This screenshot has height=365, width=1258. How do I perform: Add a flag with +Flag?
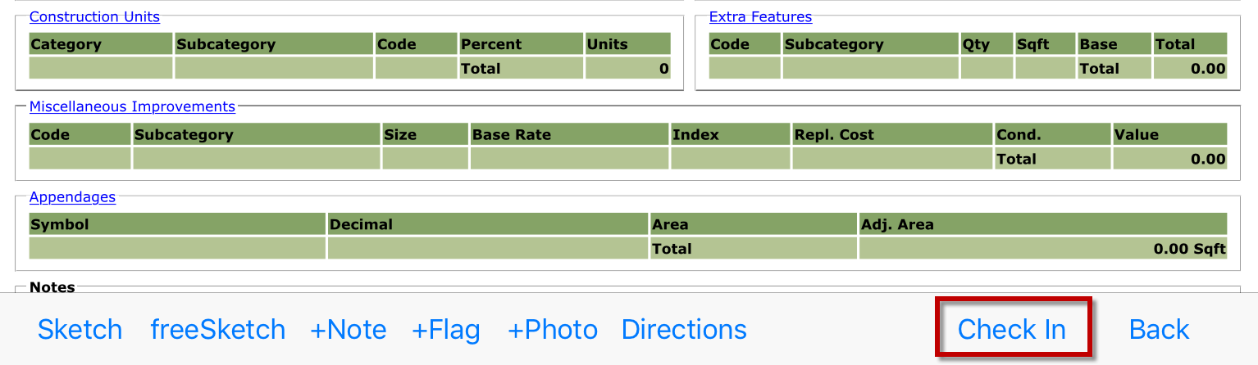pyautogui.click(x=446, y=329)
